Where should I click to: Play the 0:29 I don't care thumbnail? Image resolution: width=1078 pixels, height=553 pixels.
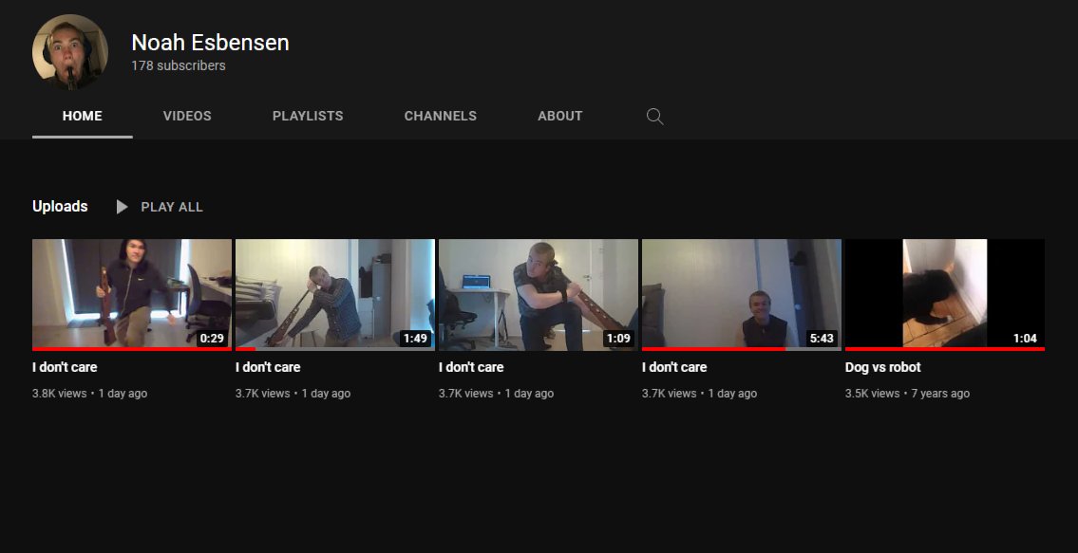point(132,295)
